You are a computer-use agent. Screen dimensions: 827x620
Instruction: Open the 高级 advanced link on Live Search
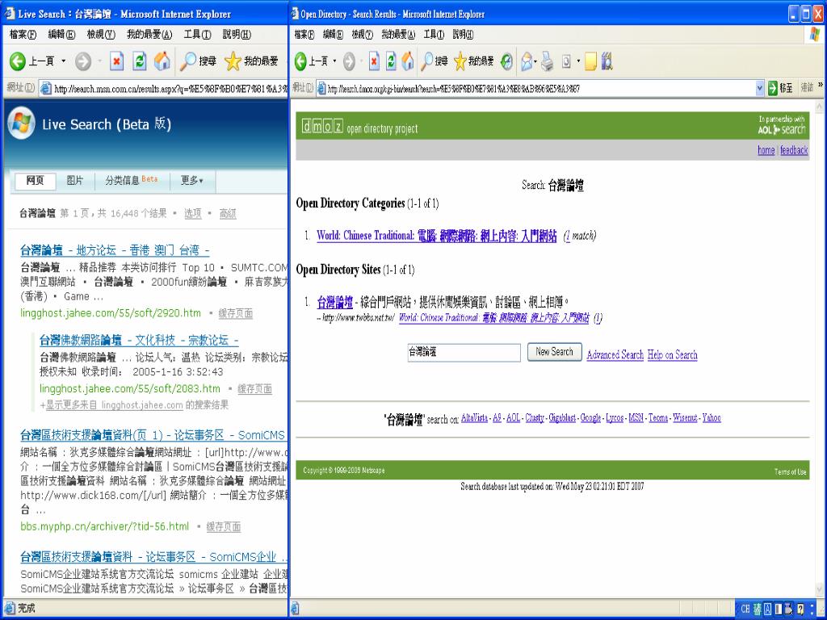228,213
